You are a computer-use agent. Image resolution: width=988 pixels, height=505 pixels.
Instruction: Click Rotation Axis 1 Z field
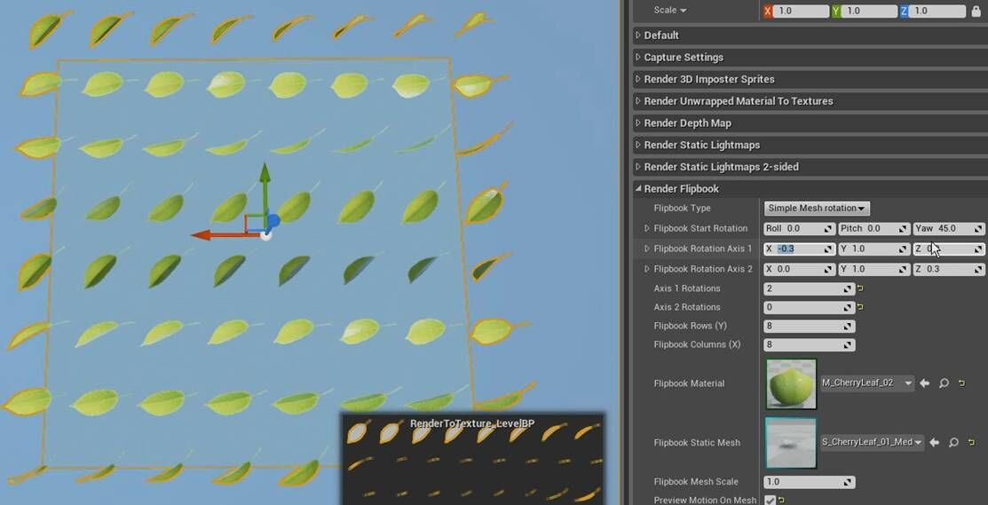click(x=948, y=249)
